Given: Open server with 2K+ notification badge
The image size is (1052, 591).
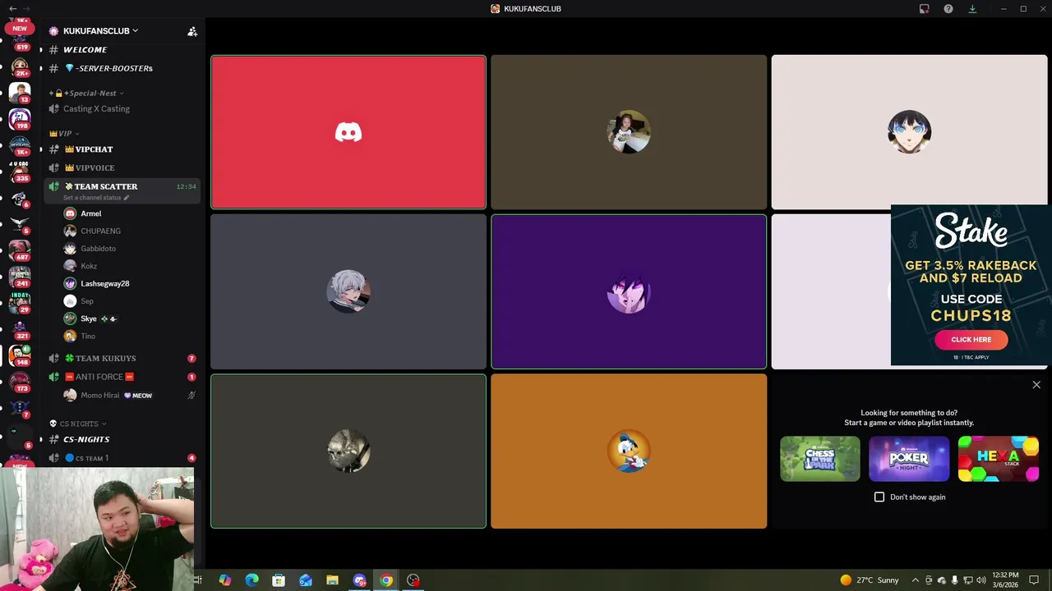Looking at the screenshot, I should point(19,66).
